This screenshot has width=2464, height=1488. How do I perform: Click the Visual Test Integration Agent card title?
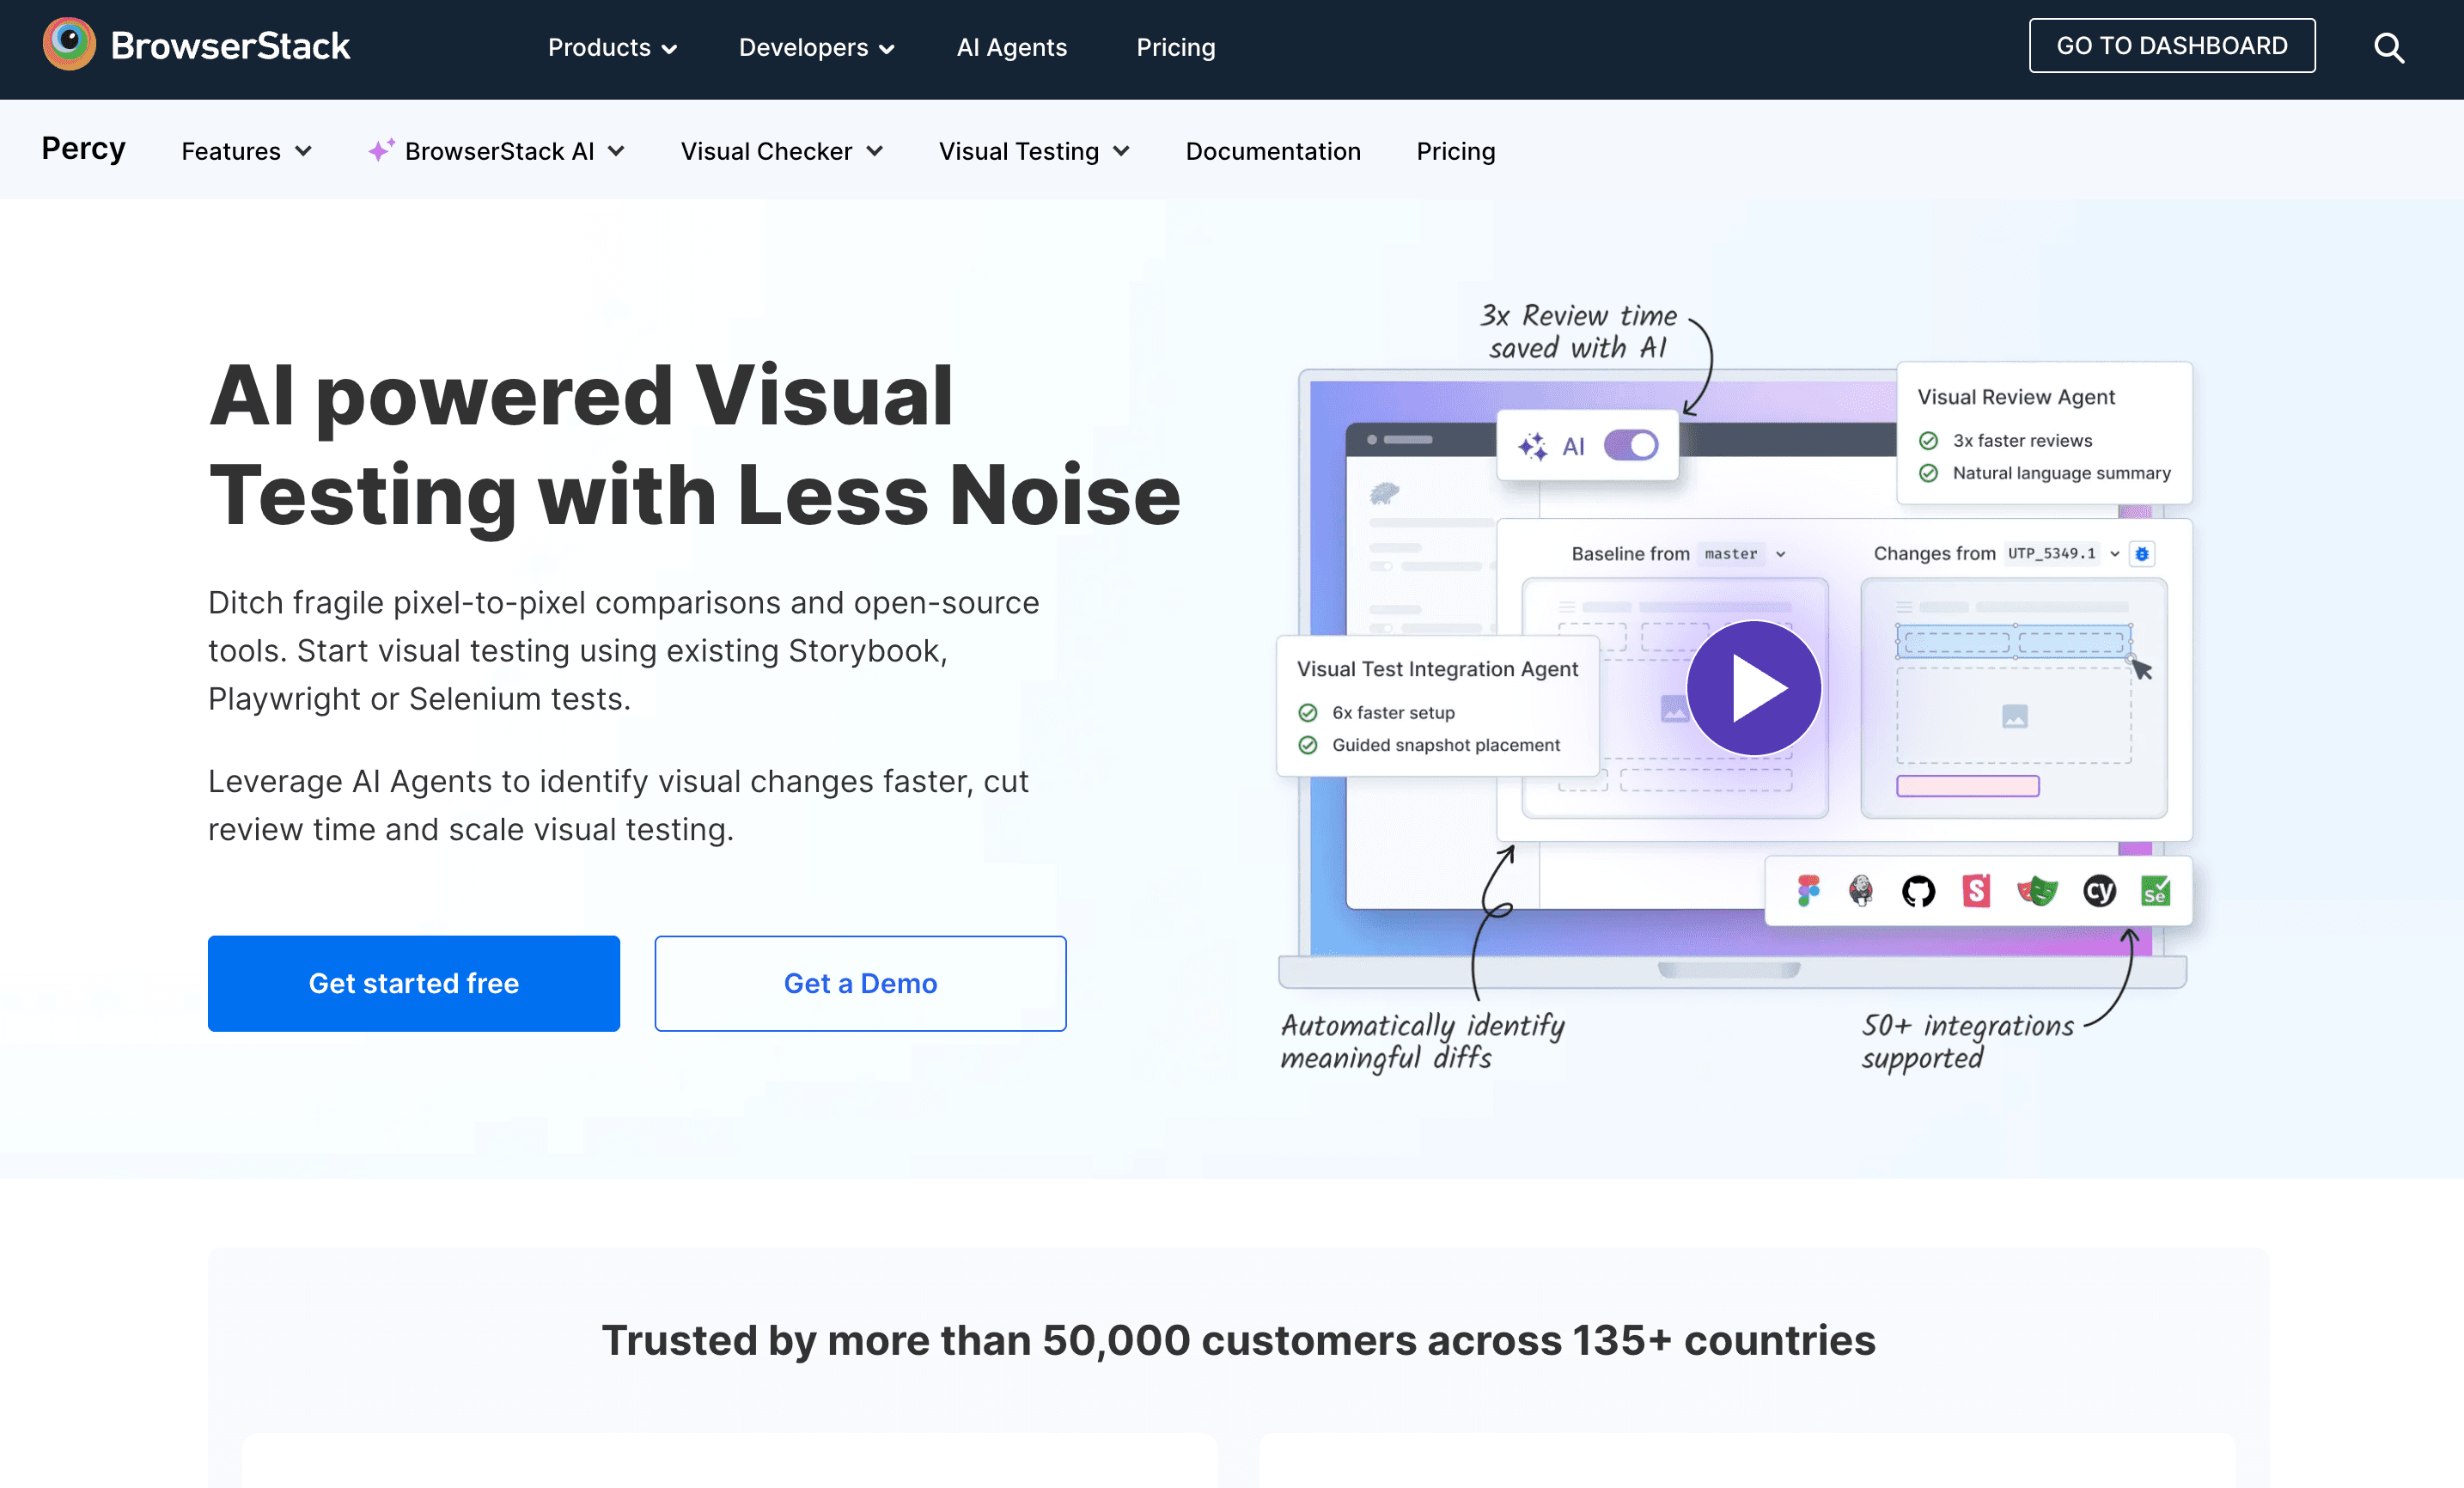1437,669
